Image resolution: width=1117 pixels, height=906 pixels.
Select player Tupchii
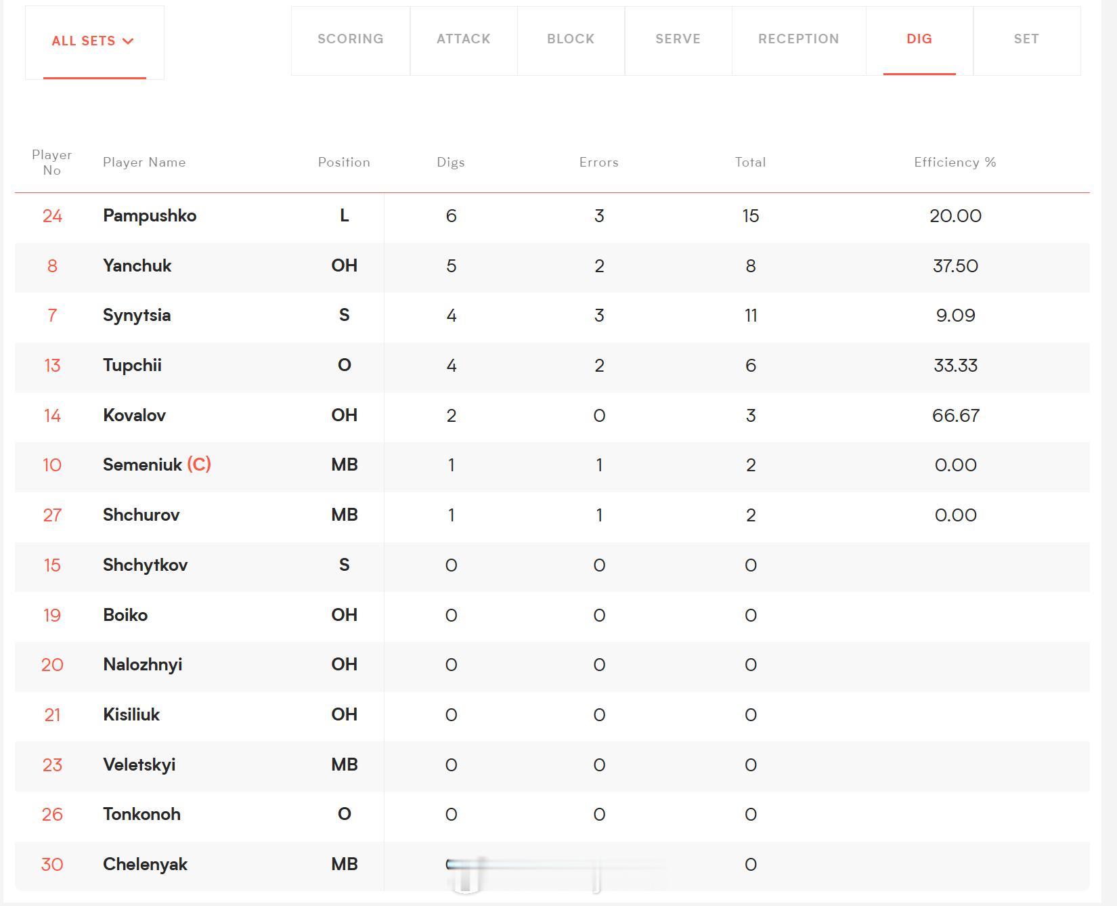132,366
